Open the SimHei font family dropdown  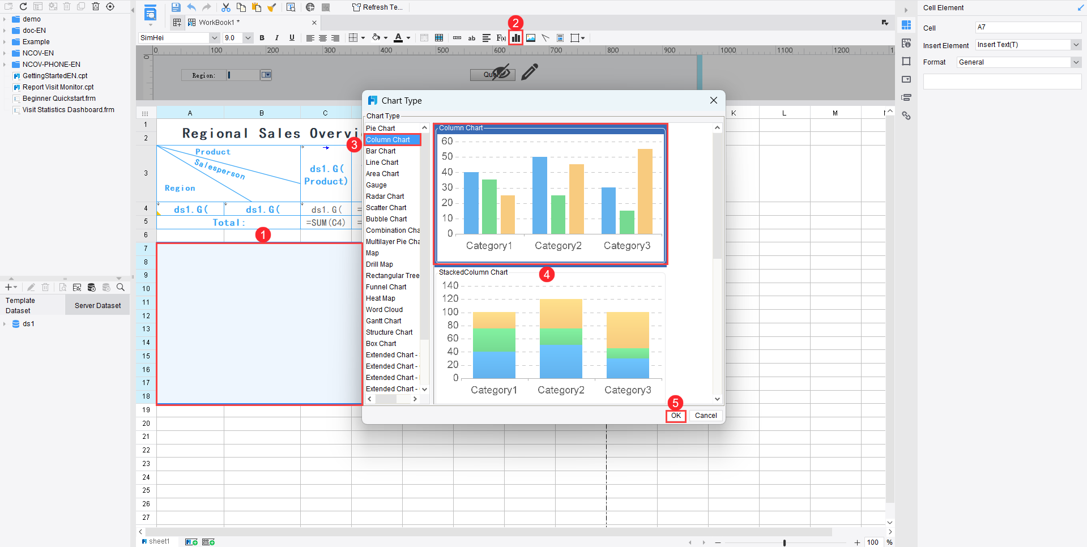coord(215,38)
